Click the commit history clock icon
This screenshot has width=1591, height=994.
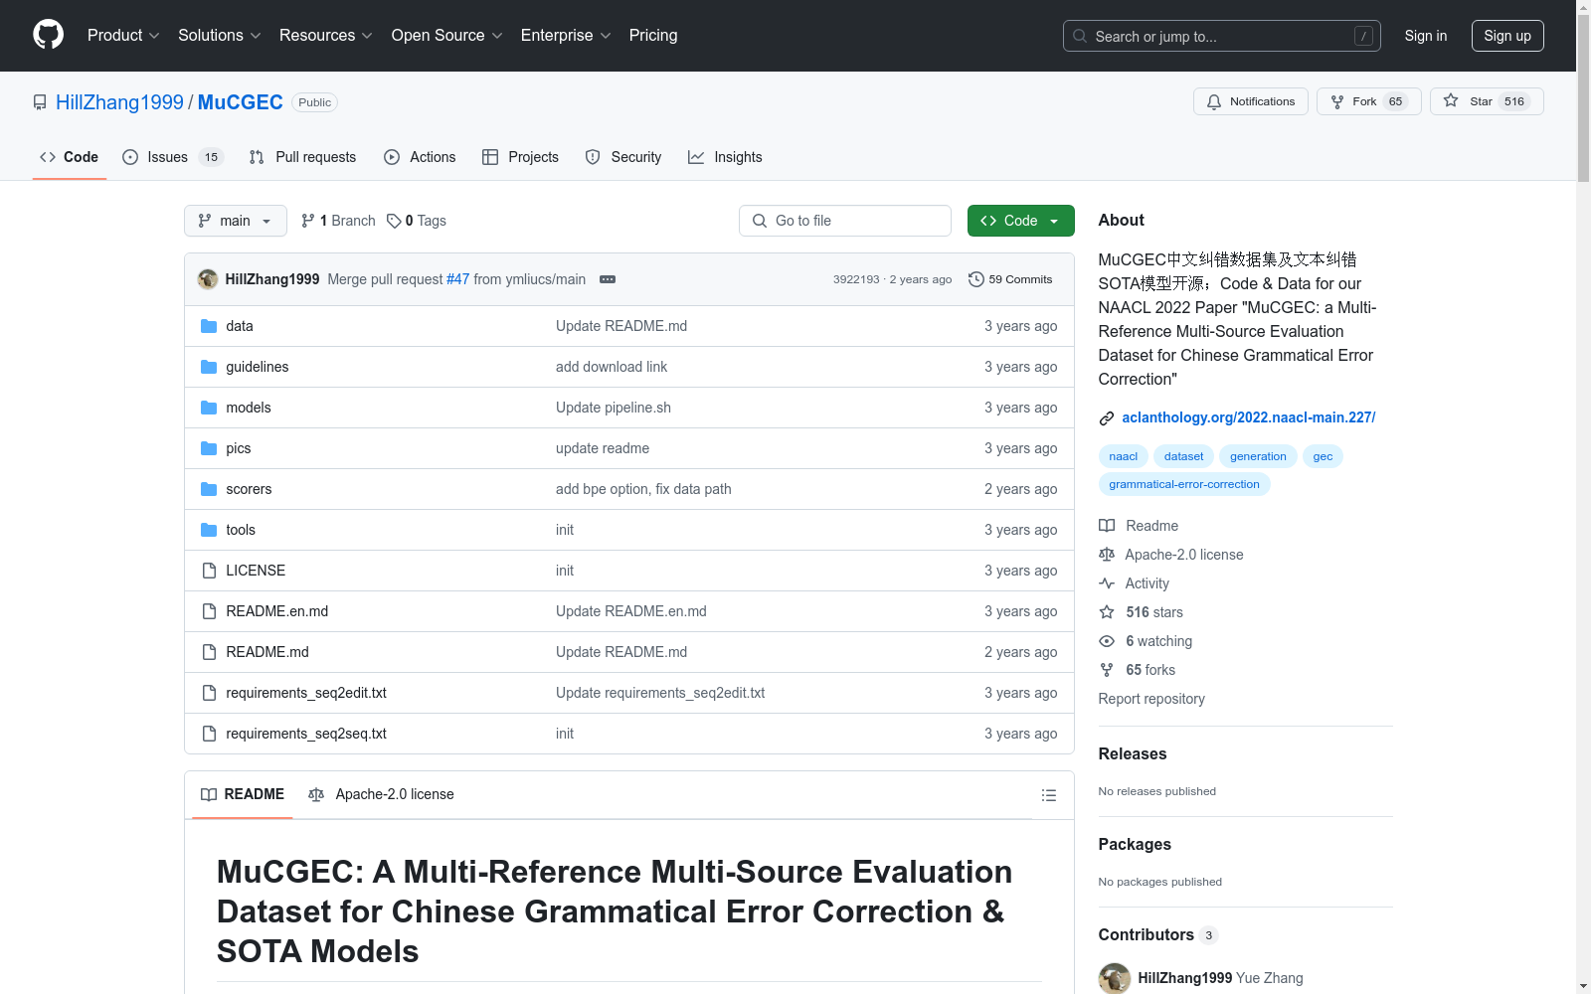click(976, 279)
